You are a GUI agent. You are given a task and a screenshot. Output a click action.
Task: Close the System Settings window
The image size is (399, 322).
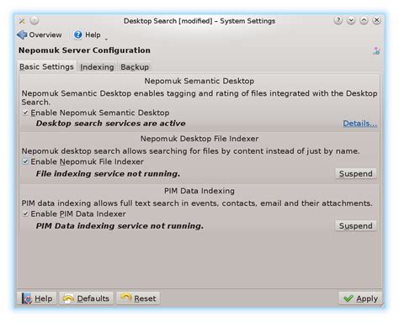(x=377, y=20)
